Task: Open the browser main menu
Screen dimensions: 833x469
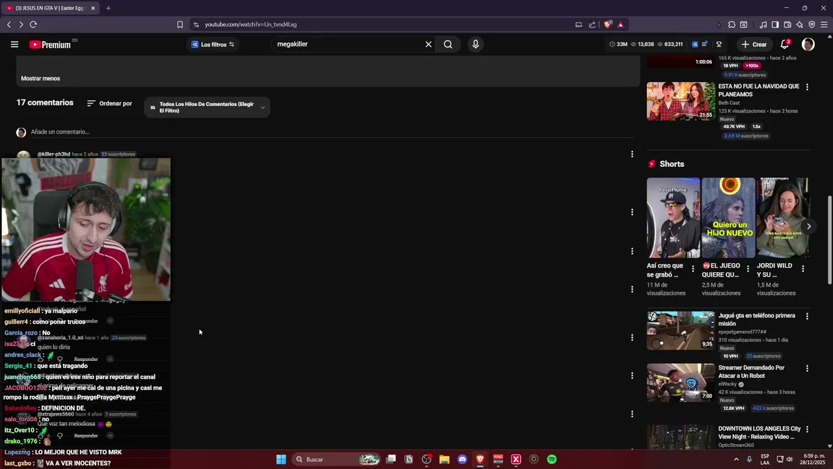Action: tap(825, 24)
